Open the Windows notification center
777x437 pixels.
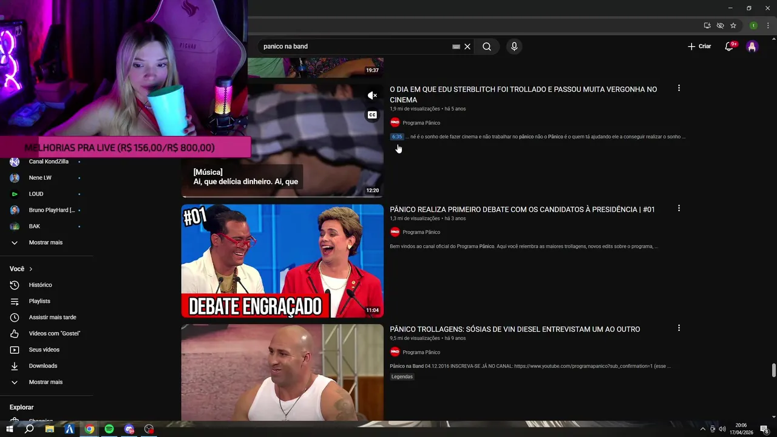coord(765,429)
